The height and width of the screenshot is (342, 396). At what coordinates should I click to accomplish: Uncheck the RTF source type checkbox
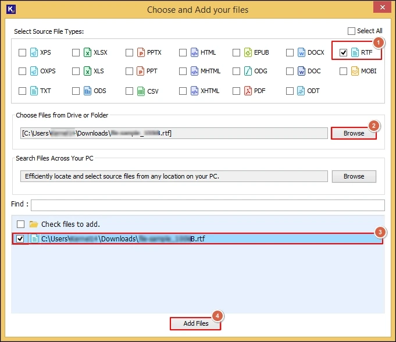343,52
